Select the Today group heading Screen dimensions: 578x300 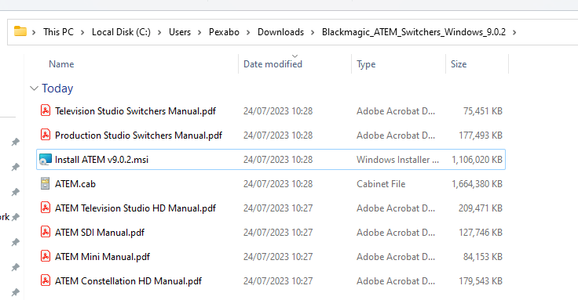point(57,89)
